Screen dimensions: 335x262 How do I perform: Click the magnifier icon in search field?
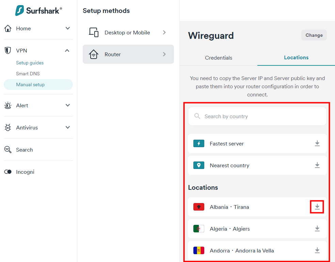pyautogui.click(x=197, y=116)
